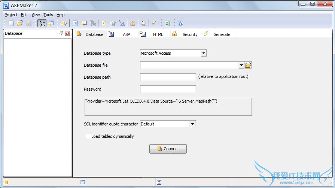Image resolution: width=335 pixels, height=188 pixels.
Task: Click the Database path input field
Action: tap(168, 77)
